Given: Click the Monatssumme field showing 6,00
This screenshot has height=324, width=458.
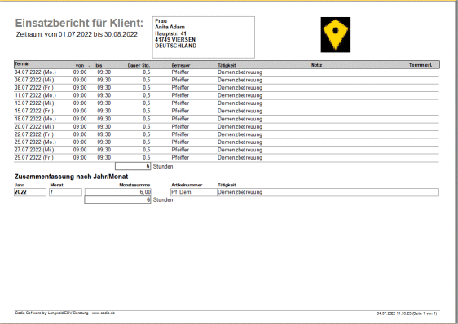Looking at the screenshot, I should click(118, 192).
